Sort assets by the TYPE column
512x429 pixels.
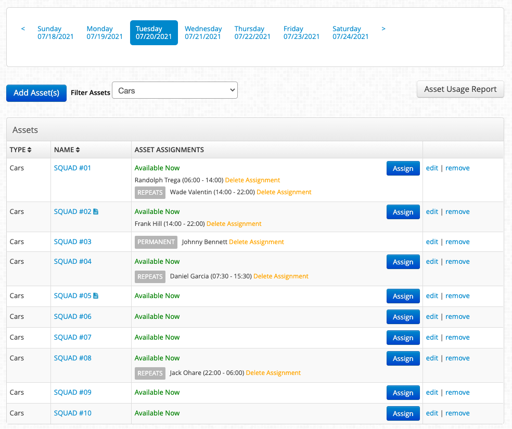(x=20, y=150)
